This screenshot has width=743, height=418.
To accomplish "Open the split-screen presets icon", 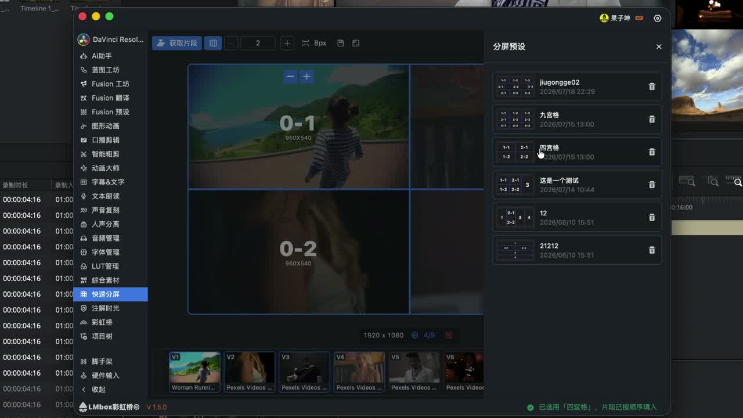I will [x=356, y=43].
